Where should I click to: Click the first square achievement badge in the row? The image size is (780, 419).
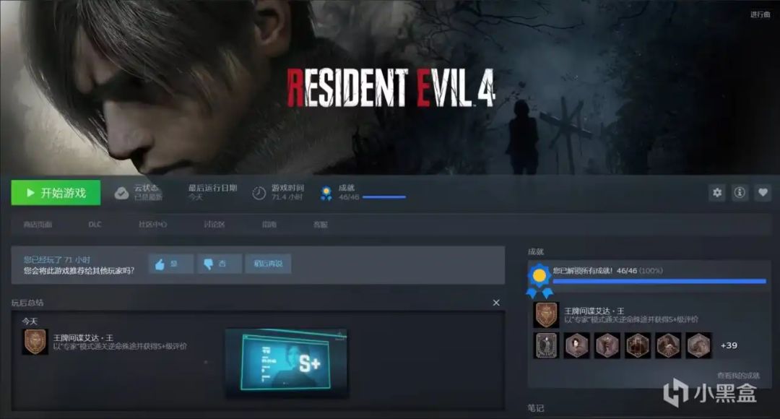pyautogui.click(x=546, y=345)
